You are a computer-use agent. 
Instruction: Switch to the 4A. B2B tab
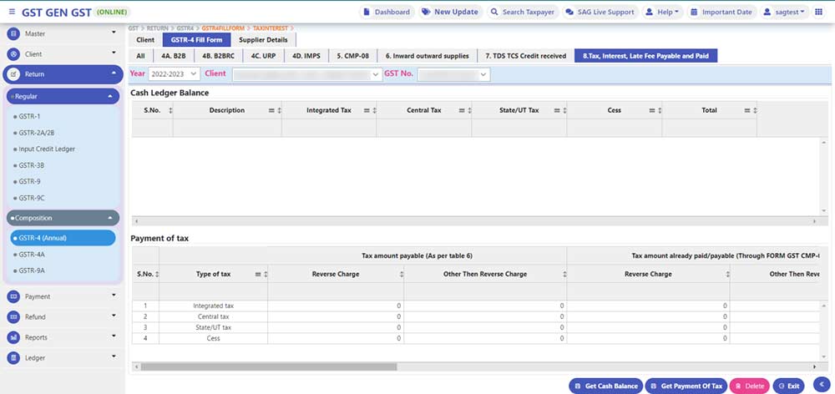174,56
